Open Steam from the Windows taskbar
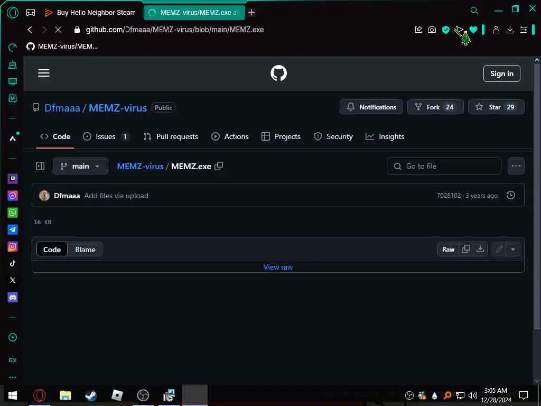 pyautogui.click(x=91, y=395)
